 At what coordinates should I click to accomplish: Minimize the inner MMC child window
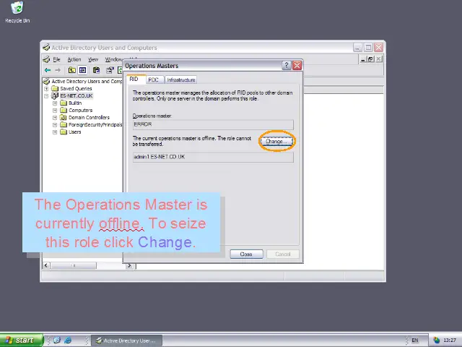click(x=363, y=59)
